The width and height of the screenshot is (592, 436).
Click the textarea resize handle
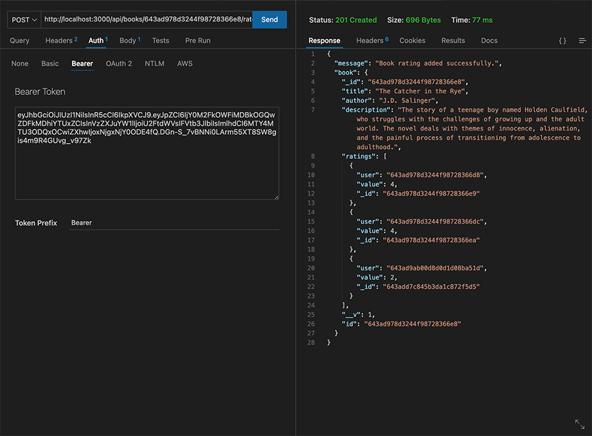[x=276, y=197]
